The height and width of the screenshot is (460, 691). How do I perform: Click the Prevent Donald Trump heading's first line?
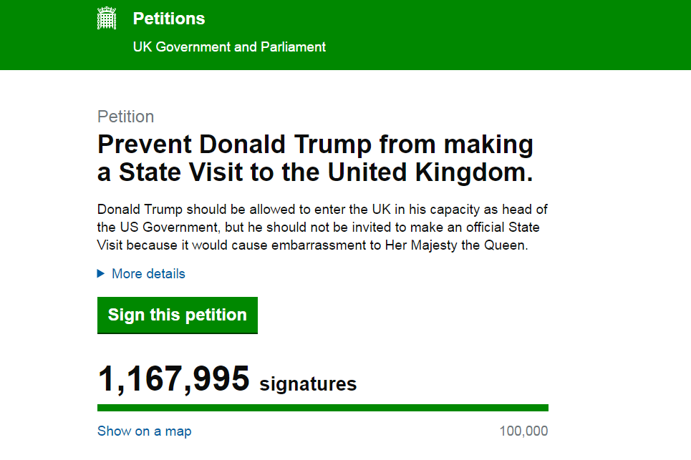(315, 145)
